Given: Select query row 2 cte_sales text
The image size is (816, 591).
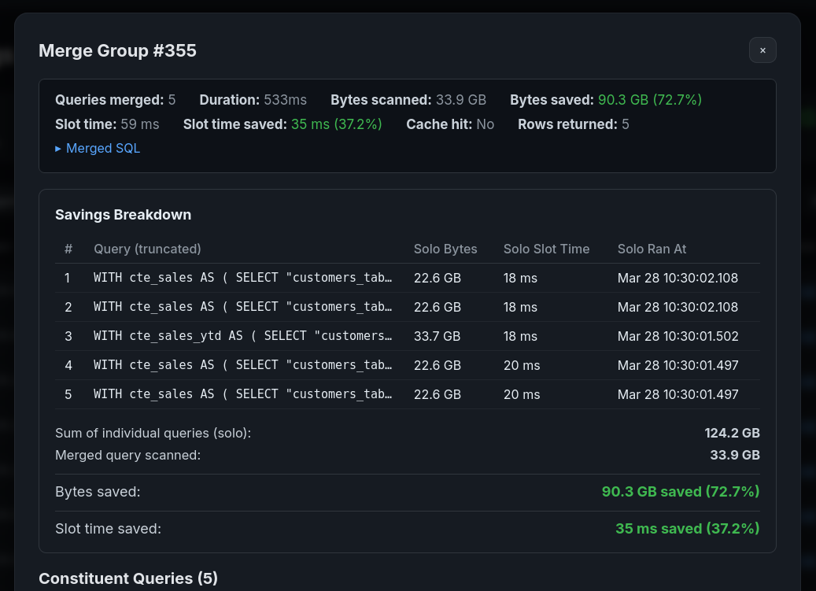Looking at the screenshot, I should coord(243,307).
